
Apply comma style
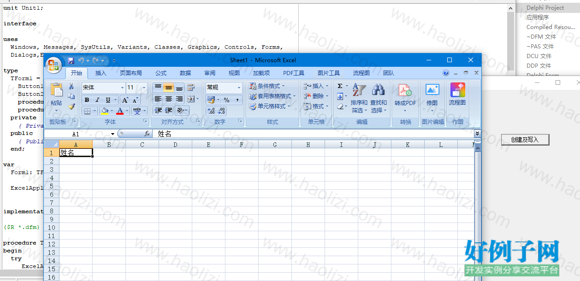(x=237, y=100)
